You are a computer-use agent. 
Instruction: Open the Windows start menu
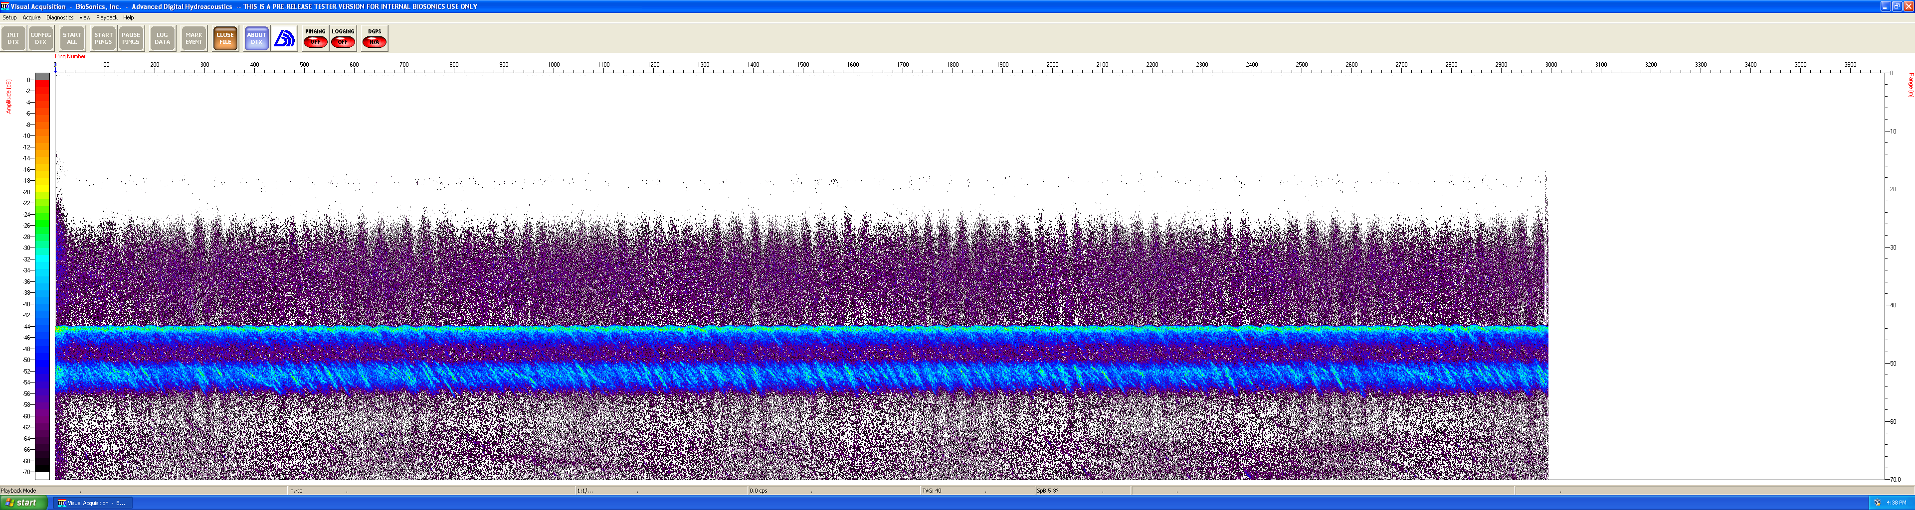pyautogui.click(x=24, y=504)
